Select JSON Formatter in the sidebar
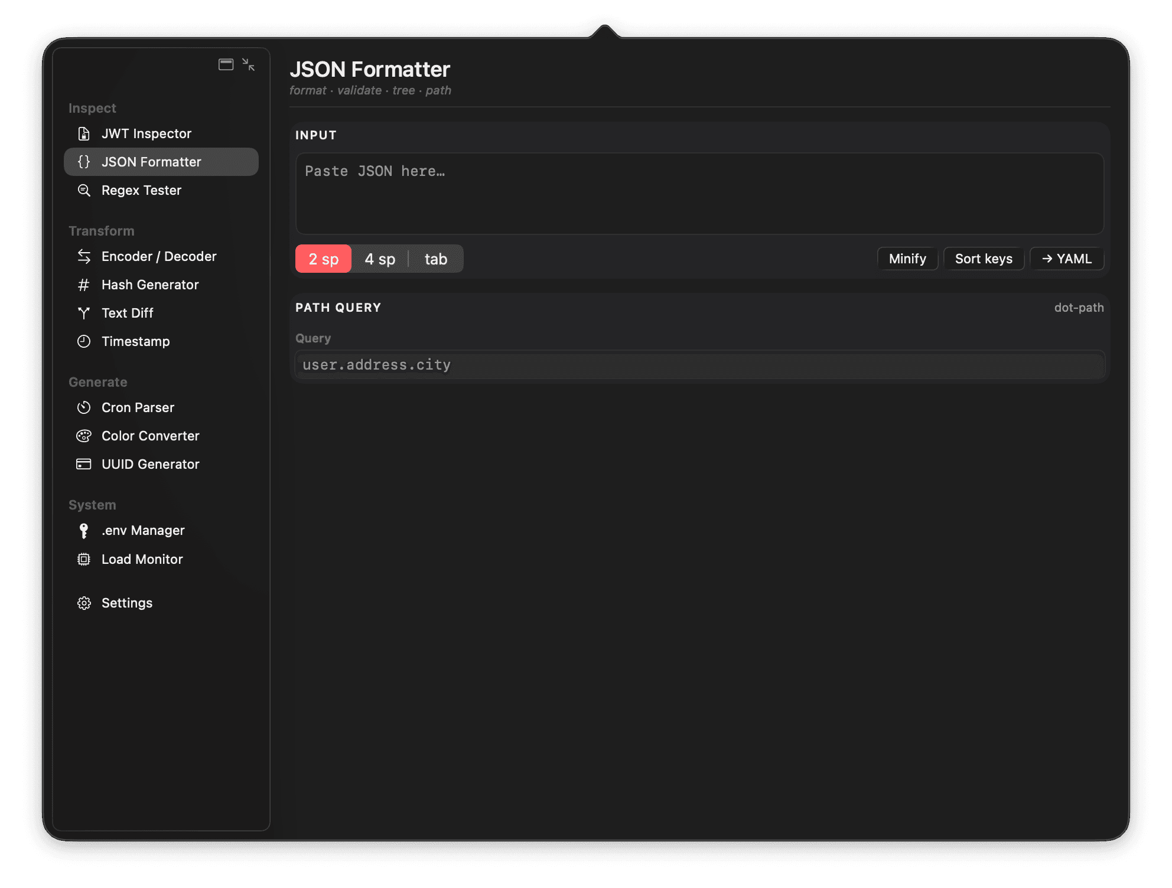The height and width of the screenshot is (888, 1172). [x=161, y=162]
